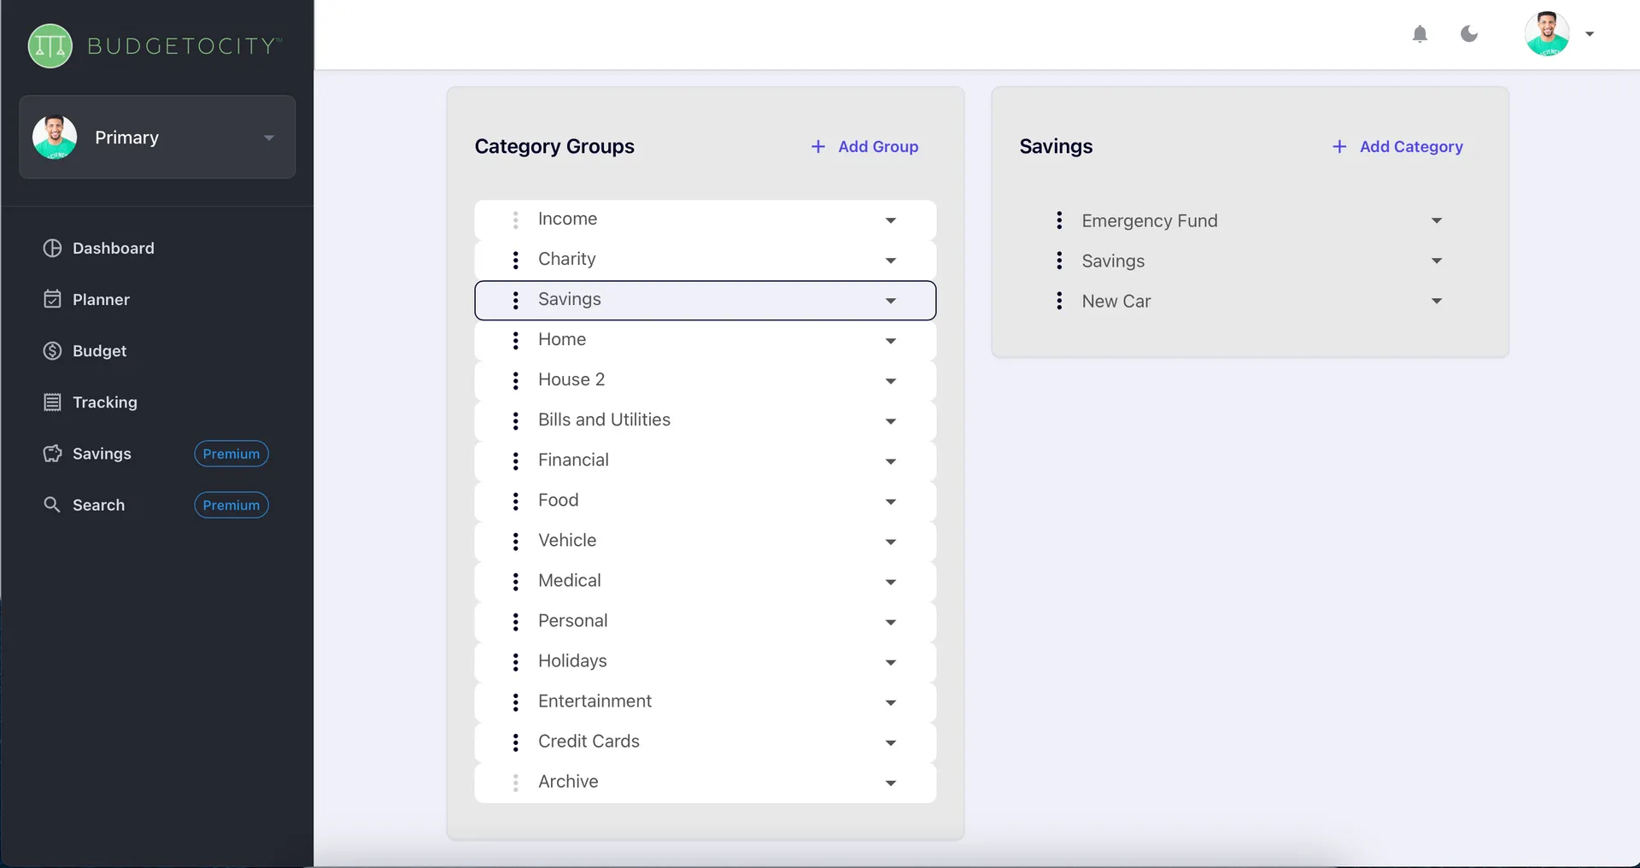Select the Savings piggy bank icon

pos(52,454)
